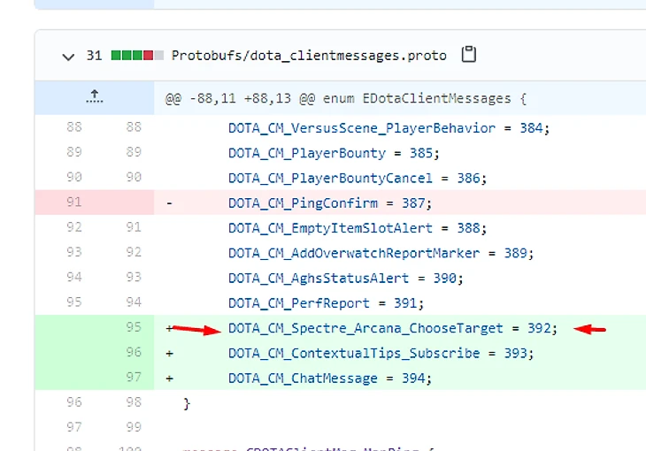Expand hidden lines above the hunk
The width and height of the screenshot is (646, 451).
pyautogui.click(x=94, y=98)
